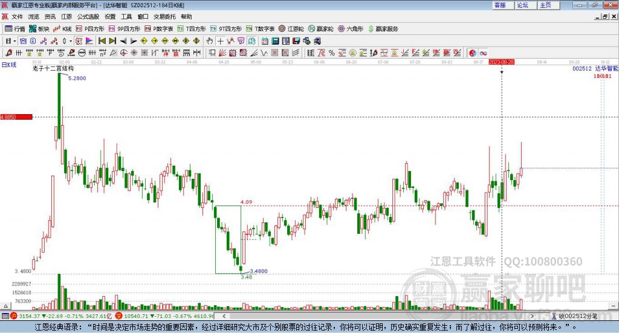Toggle the crosshair cursor tool
The width and height of the screenshot is (619, 333).
click(220, 41)
